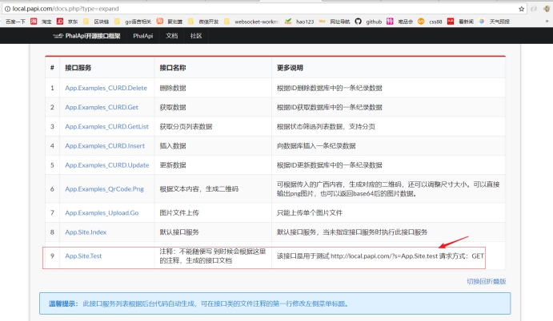Image resolution: width=553 pixels, height=321 pixels.
Task: Open the App.Examples_Upload.Go interface link
Action: click(102, 213)
